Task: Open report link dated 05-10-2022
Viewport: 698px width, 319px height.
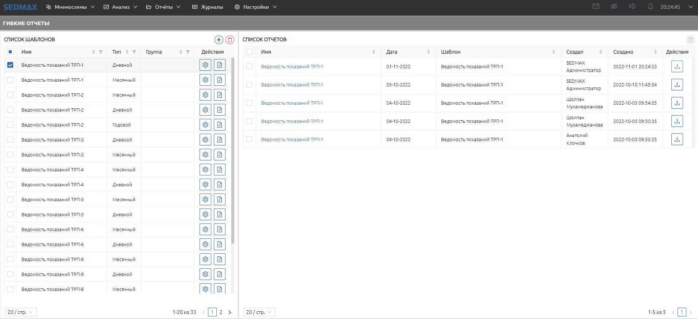Action: pos(292,85)
